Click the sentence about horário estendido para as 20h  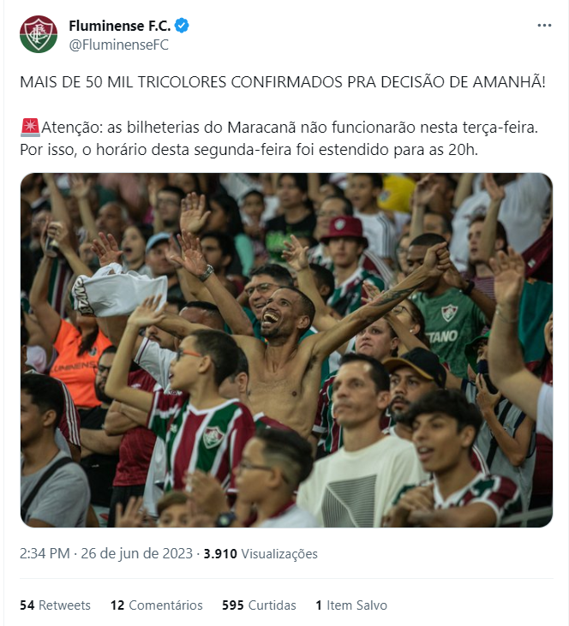pyautogui.click(x=249, y=150)
